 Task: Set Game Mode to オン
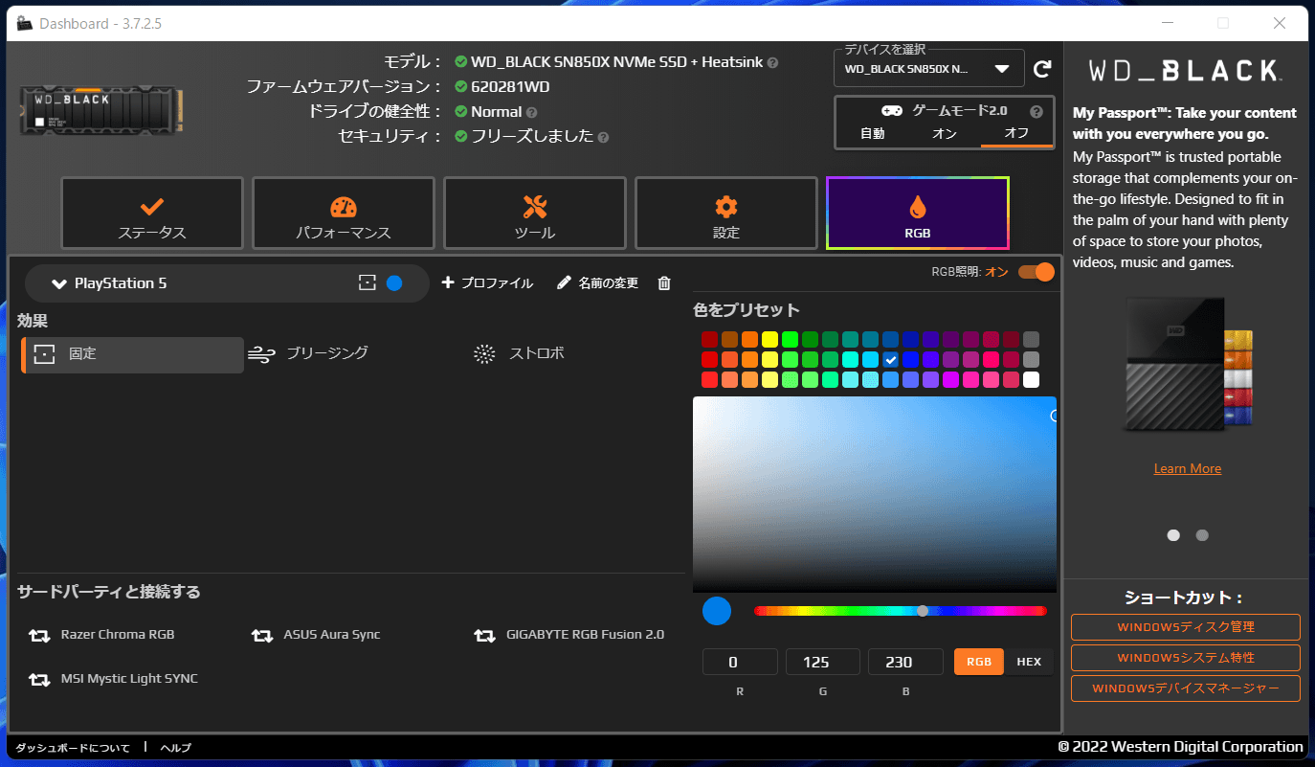click(944, 134)
